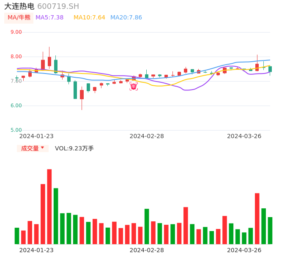The height and width of the screenshot is (256, 290).
Task: Click the 8.00 red price axis label
Action: [16, 57]
